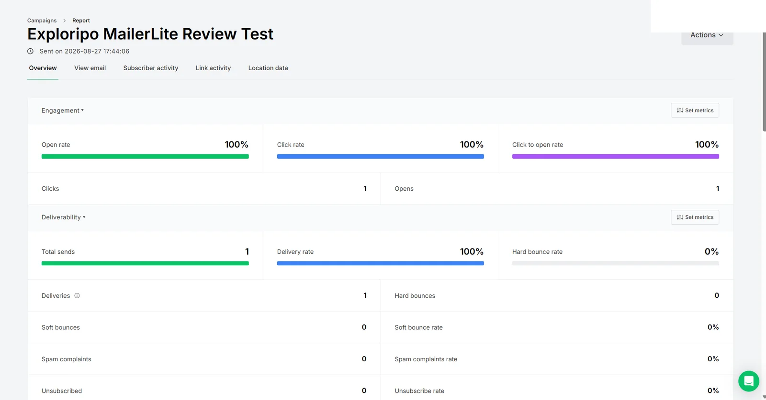Click the 'Sent on 2026-08-27 17:44:06' text
Image resolution: width=766 pixels, height=400 pixels.
pyautogui.click(x=84, y=51)
